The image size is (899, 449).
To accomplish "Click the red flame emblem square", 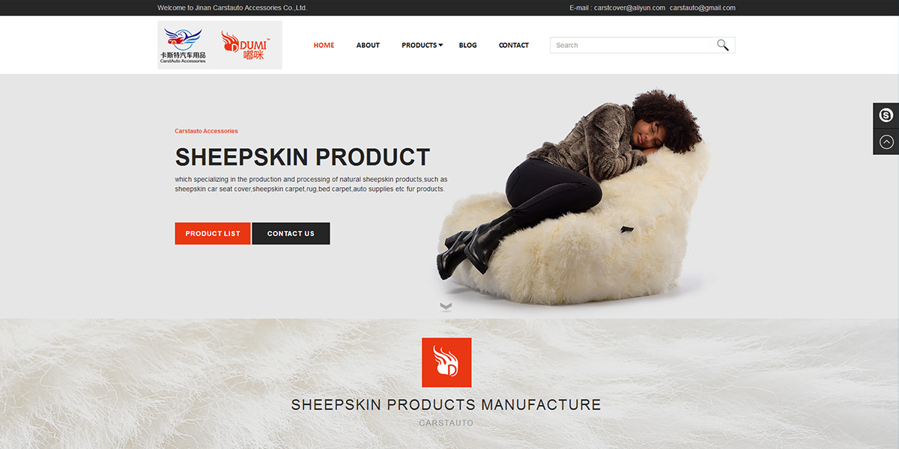I will point(447,362).
